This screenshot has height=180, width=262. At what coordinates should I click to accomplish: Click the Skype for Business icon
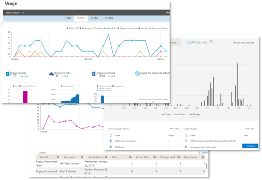(138, 74)
